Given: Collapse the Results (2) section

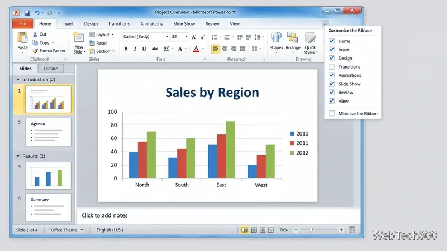Looking at the screenshot, I should coord(18,156).
